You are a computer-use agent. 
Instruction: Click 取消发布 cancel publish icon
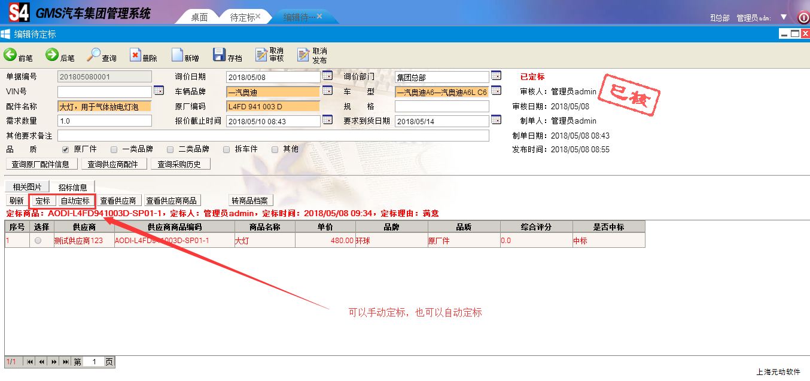pyautogui.click(x=304, y=55)
